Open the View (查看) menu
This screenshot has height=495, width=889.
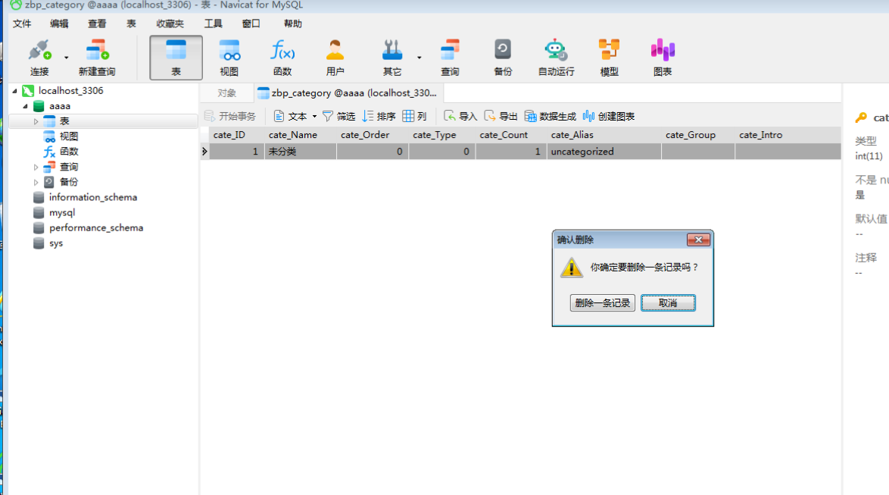tap(97, 23)
